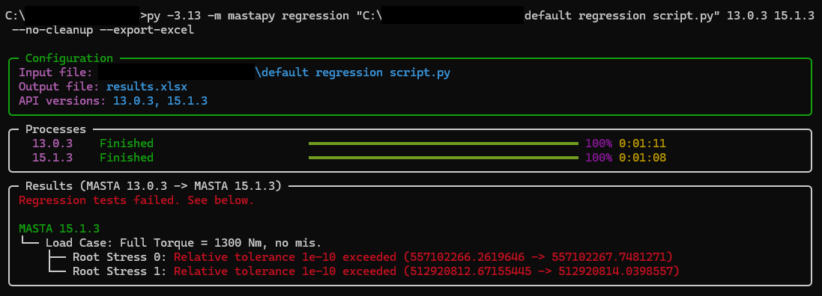The image size is (822, 296).
Task: Click the Root Stress 0 tolerance exceeded error text
Action: (423, 257)
